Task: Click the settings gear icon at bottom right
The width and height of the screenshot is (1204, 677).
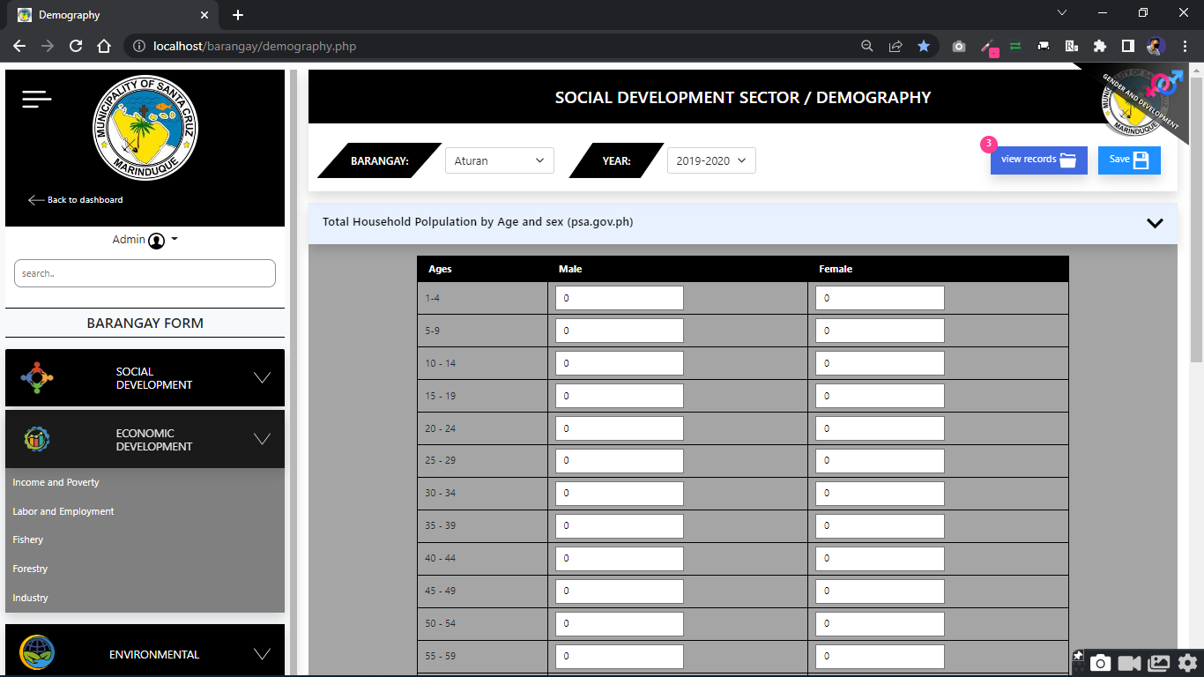Action: pyautogui.click(x=1187, y=663)
